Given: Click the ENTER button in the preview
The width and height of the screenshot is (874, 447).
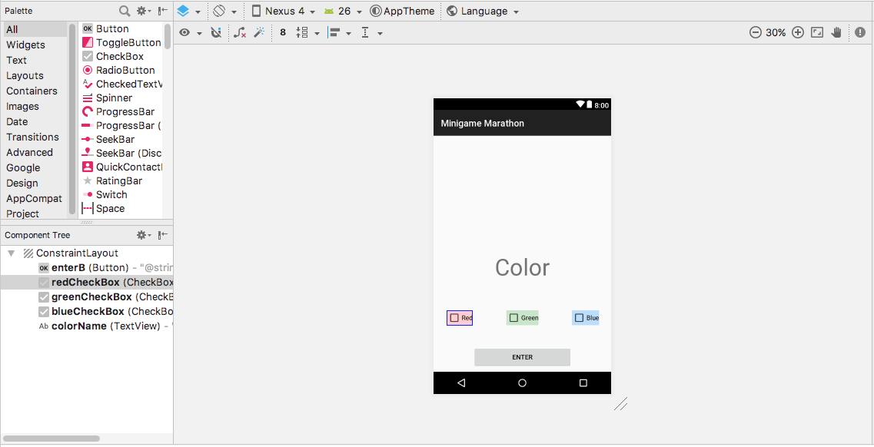Looking at the screenshot, I should point(522,357).
